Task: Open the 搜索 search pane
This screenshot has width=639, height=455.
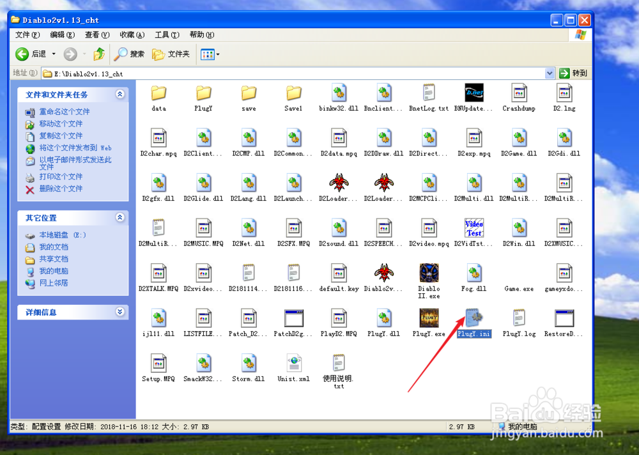Action: [129, 54]
